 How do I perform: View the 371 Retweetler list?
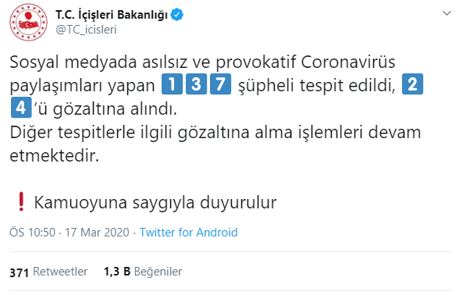48,272
